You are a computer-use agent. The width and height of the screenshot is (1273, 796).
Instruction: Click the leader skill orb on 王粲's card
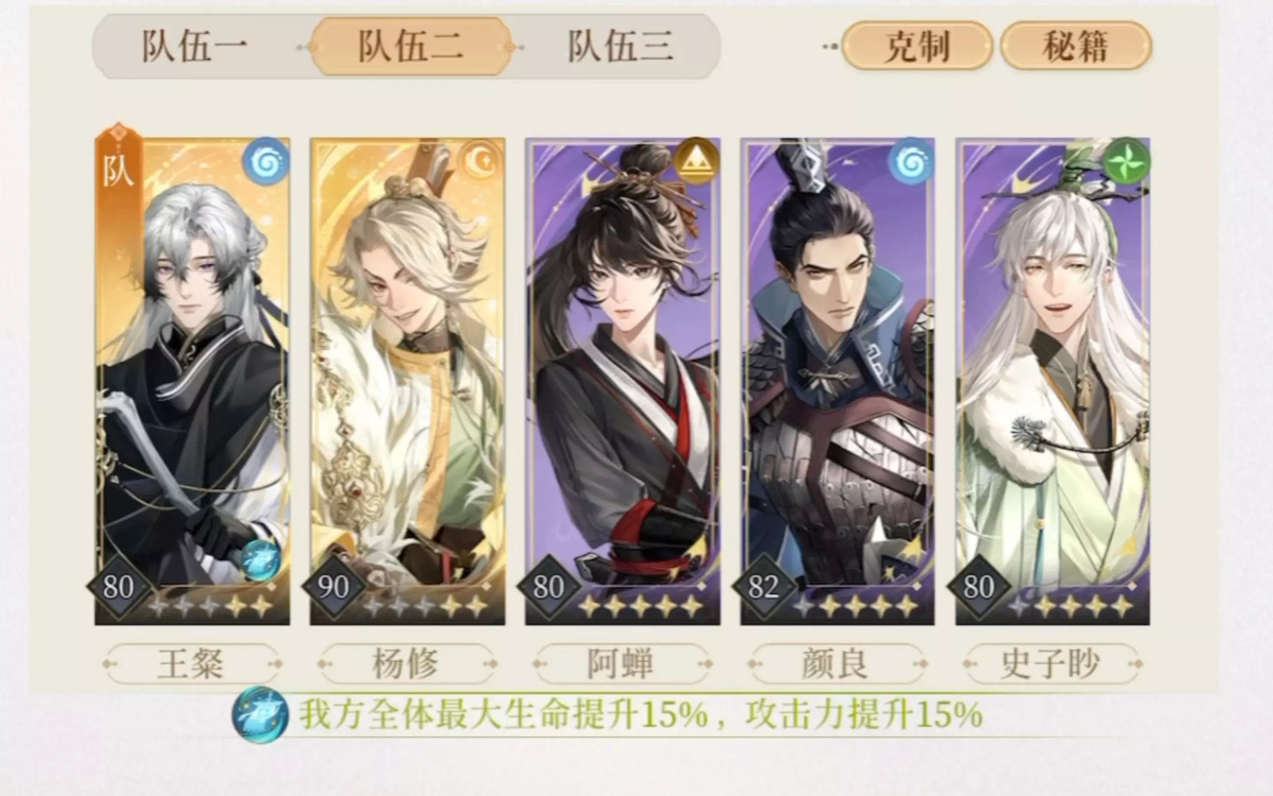tap(260, 560)
